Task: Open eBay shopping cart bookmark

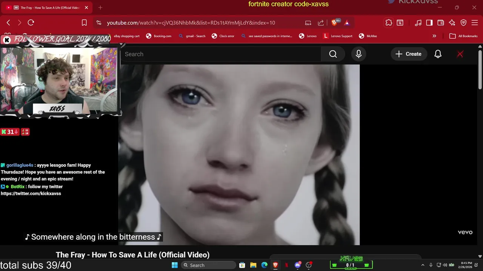Action: click(x=127, y=36)
